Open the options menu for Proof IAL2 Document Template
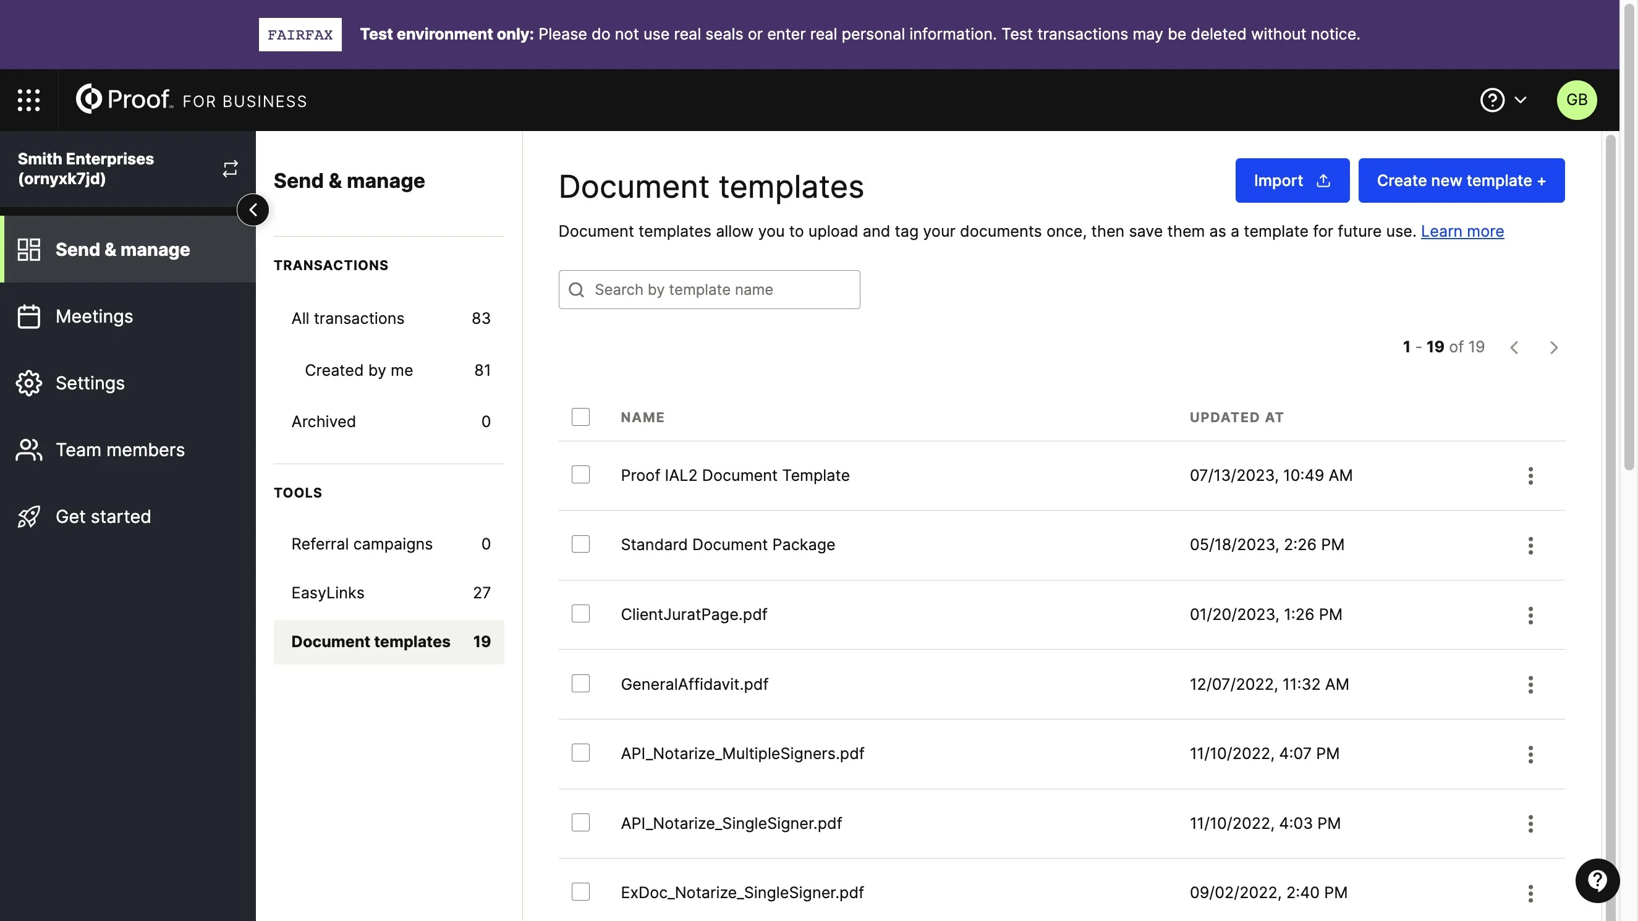 [1530, 476]
